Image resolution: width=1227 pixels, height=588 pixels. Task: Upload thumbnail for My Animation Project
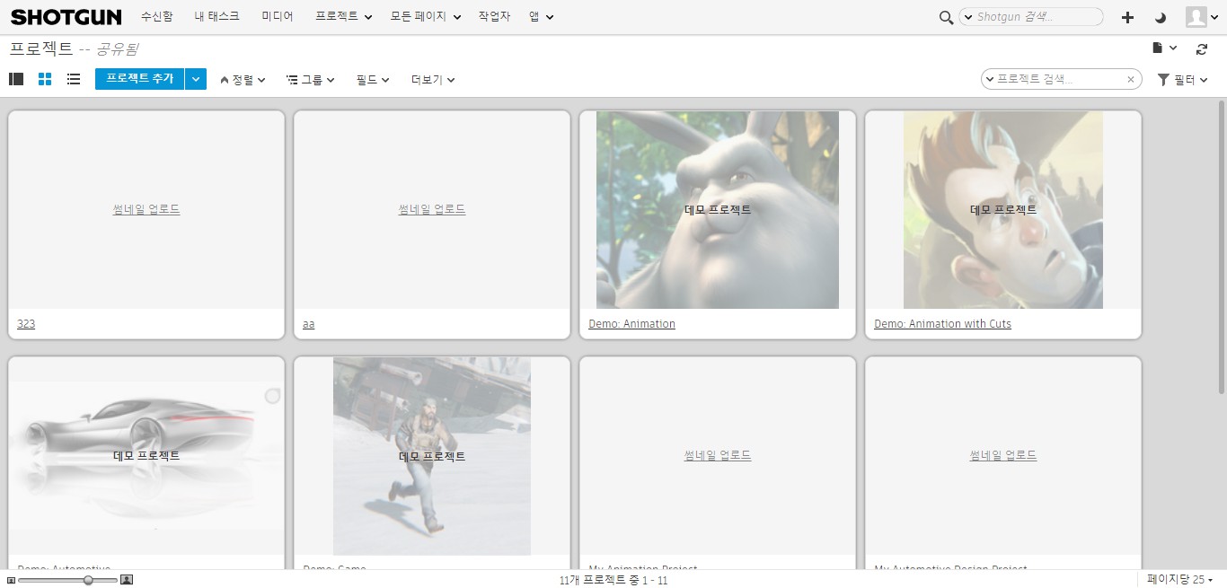(x=718, y=456)
